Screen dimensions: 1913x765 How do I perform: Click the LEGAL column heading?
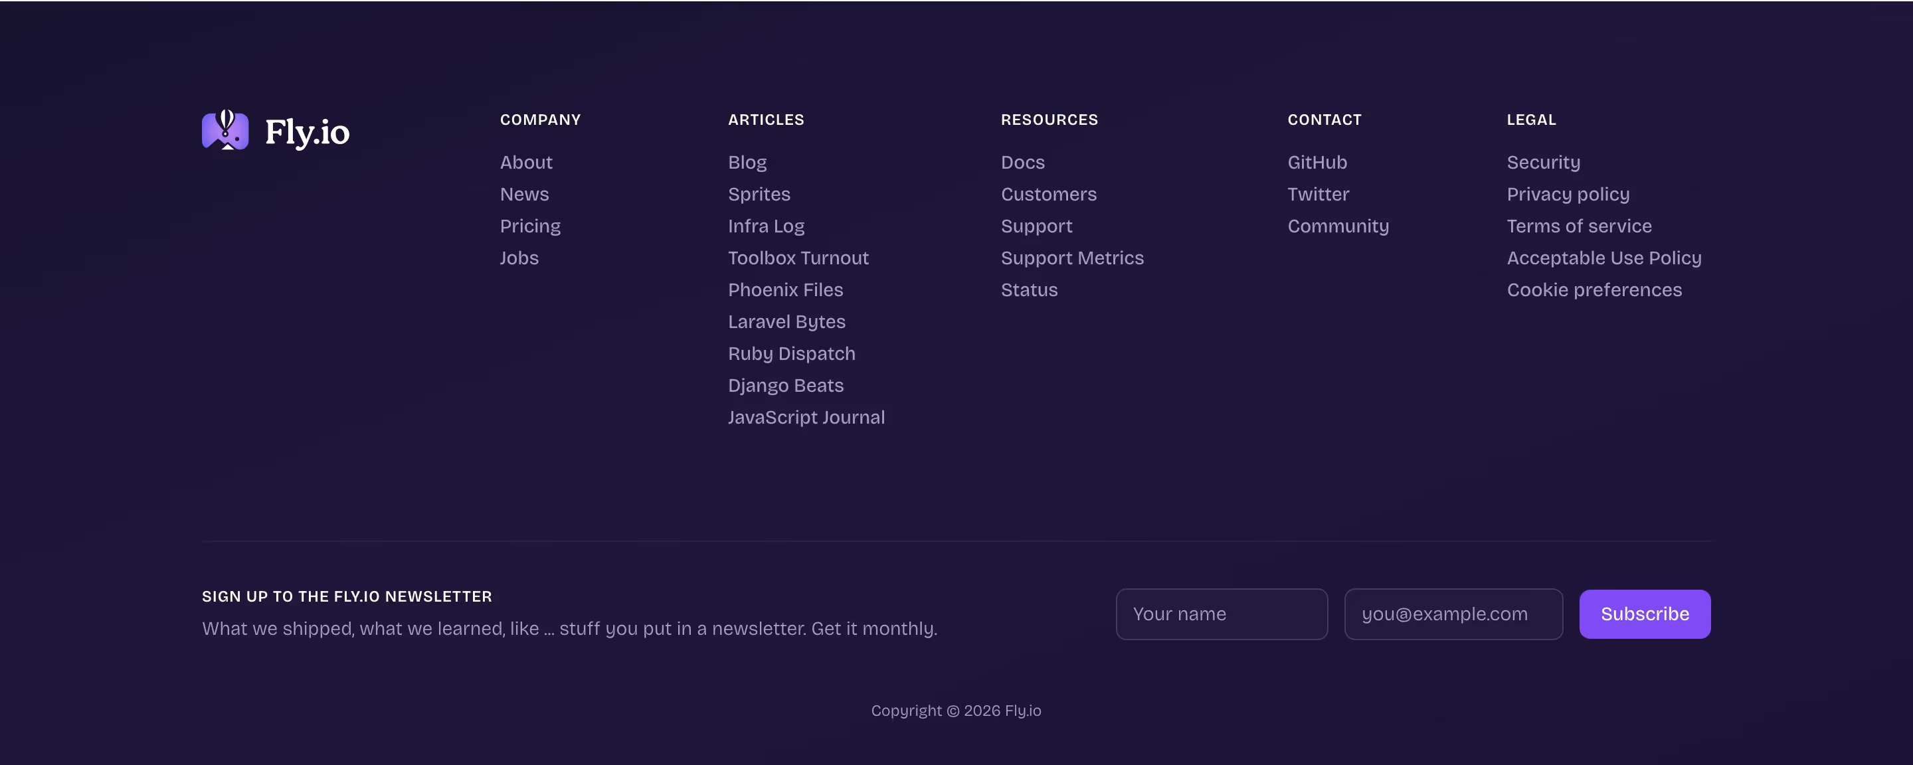point(1531,120)
